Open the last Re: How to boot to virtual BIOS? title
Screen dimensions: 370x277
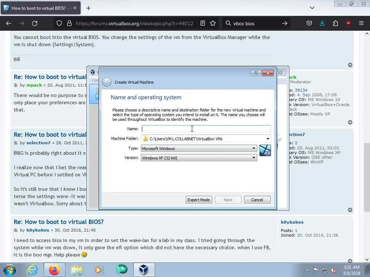59,222
